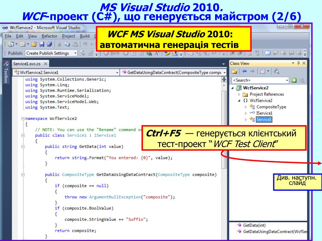The width and height of the screenshot is (322, 241).
Task: Click the View Class Diagram icon
Action: 277,71
